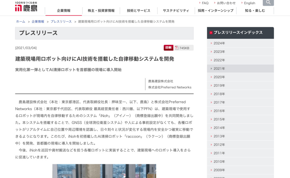Select 2022年 in the press release index
This screenshot has width=290, height=178.
(240, 60)
